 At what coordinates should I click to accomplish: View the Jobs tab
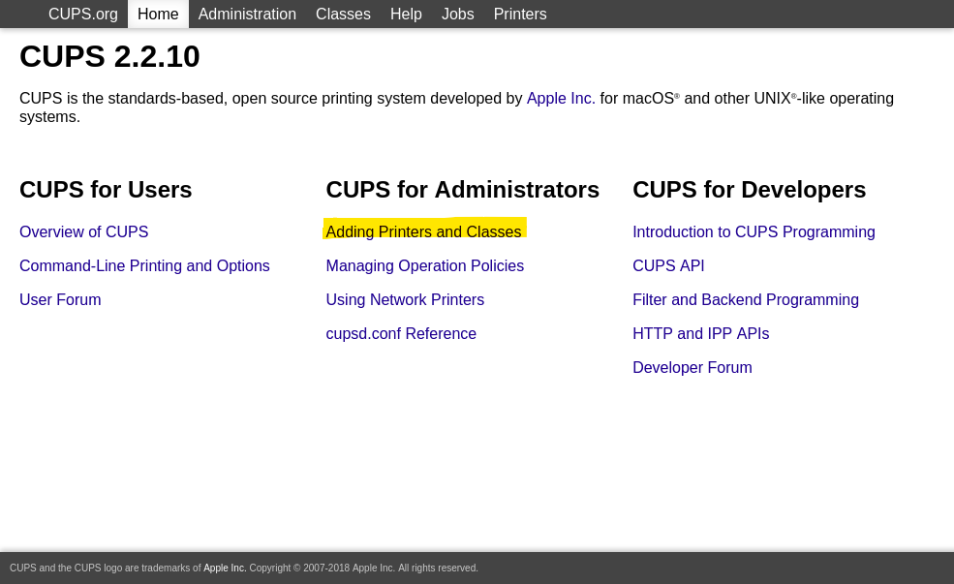coord(457,15)
